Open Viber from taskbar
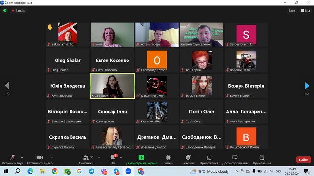The image size is (314, 176). tap(104, 171)
